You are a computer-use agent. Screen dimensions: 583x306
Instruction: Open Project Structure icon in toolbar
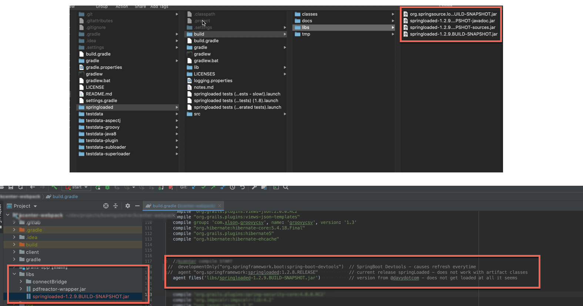[x=264, y=187]
